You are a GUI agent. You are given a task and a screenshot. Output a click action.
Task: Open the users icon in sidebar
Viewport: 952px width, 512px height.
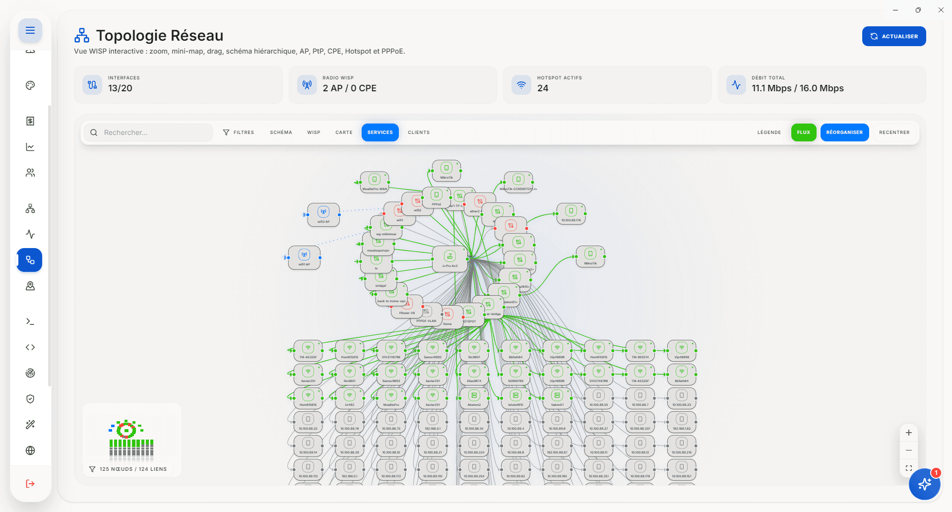click(30, 173)
